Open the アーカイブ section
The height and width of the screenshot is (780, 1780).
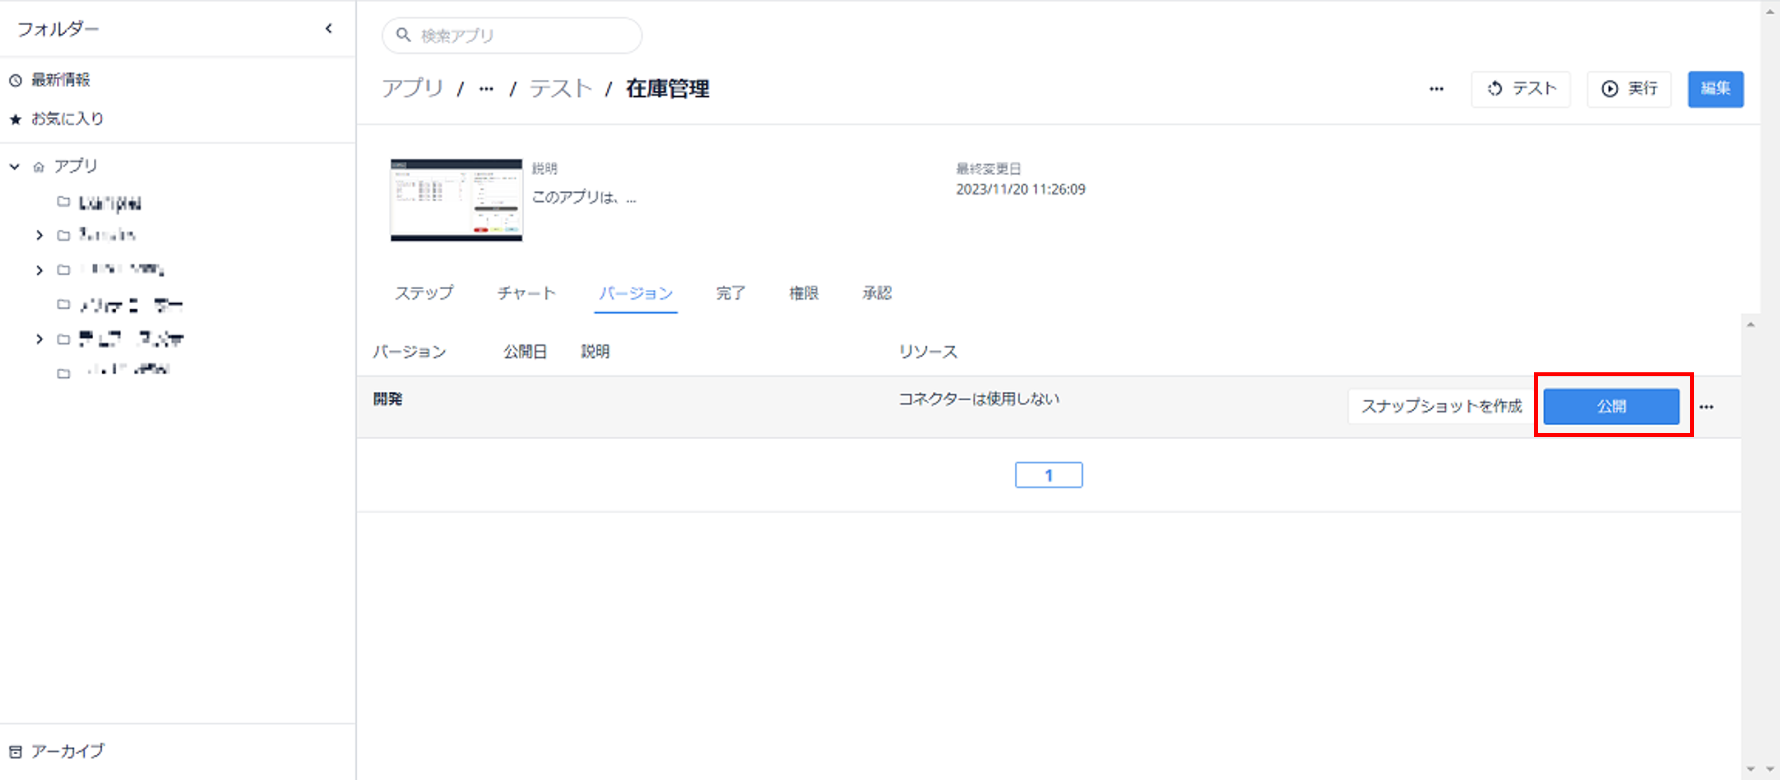57,751
